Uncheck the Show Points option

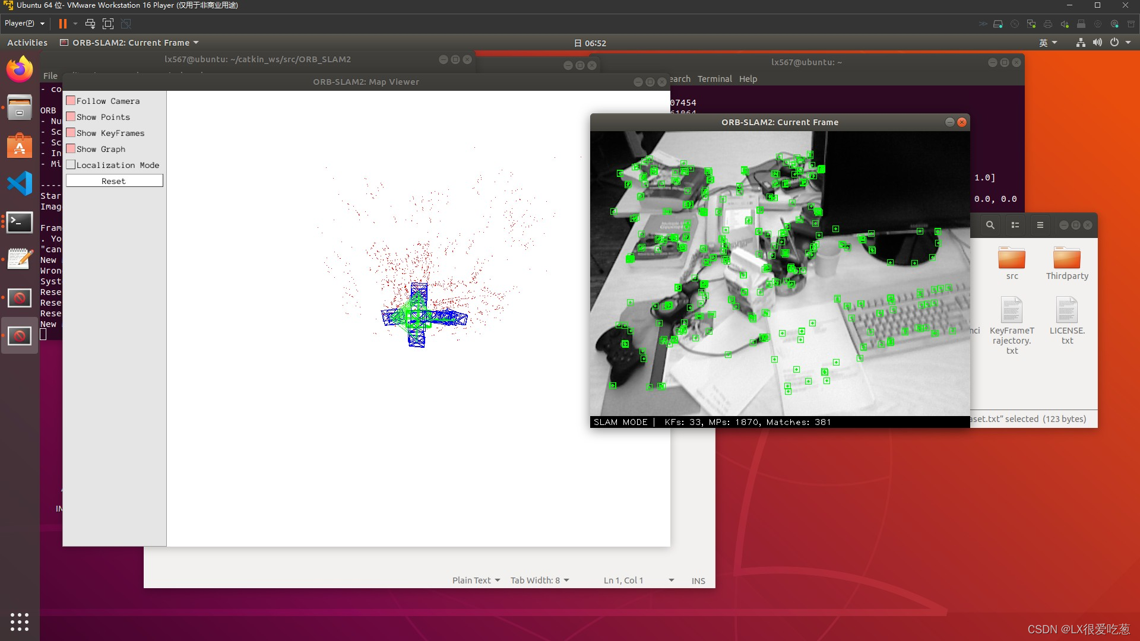click(71, 117)
